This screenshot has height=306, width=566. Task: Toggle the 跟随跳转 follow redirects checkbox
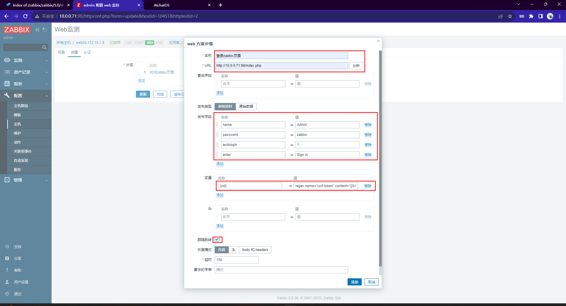217,240
